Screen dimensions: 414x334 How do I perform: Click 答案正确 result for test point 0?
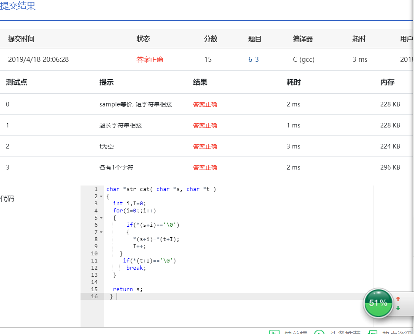[x=205, y=104]
